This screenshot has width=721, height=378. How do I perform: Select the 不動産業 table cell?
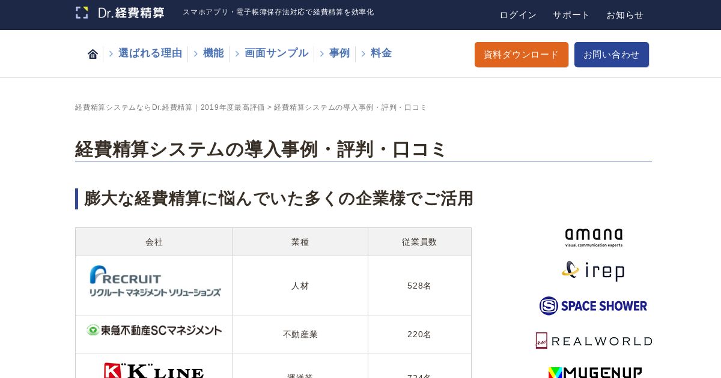tap(300, 335)
